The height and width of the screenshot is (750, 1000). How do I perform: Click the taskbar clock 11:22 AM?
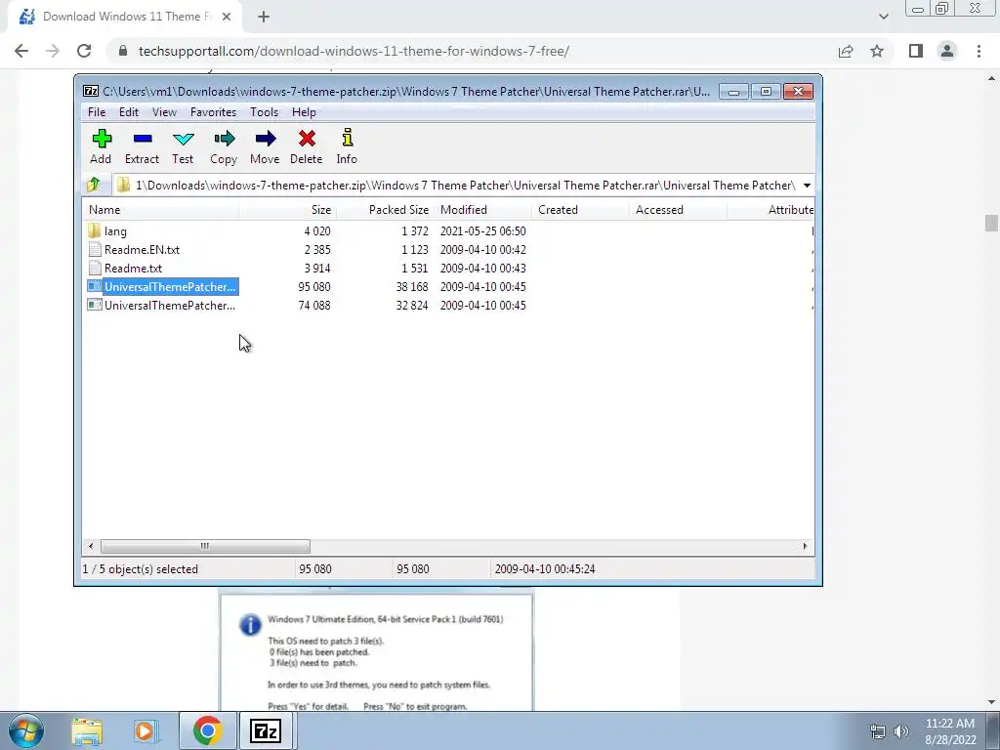(x=950, y=724)
